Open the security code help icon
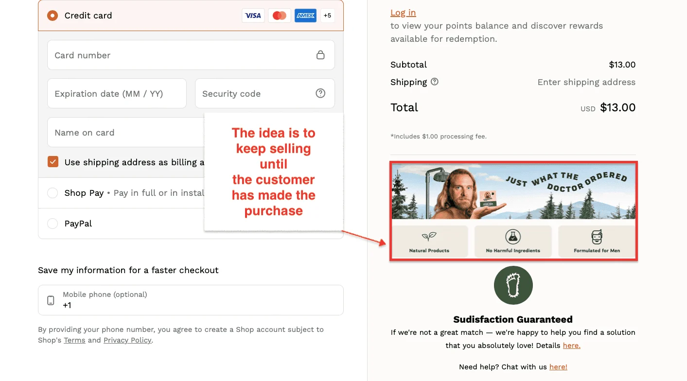Screen dimensions: 687x381 coord(320,93)
